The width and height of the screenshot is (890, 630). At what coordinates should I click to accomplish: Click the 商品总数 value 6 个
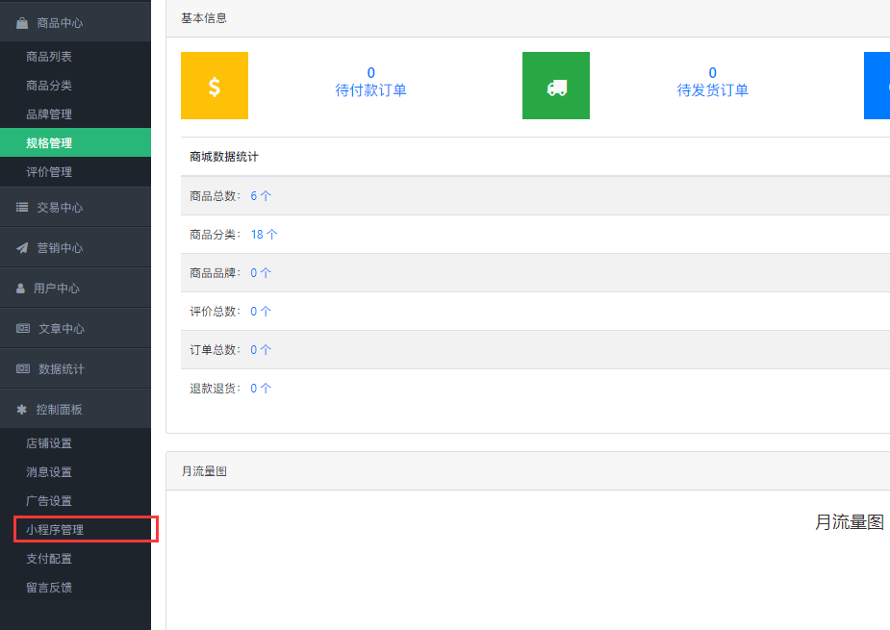[261, 196]
